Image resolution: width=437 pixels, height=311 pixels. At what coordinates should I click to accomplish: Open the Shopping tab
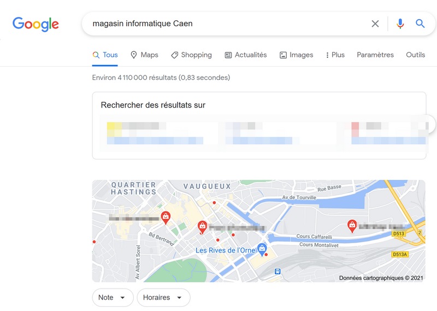tap(192, 55)
